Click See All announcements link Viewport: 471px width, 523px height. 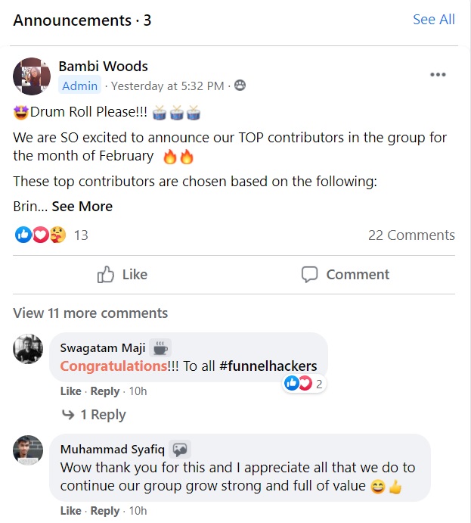coord(434,20)
